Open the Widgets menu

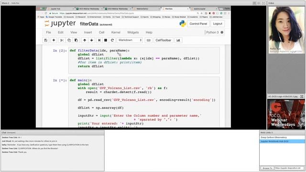tap(133, 32)
